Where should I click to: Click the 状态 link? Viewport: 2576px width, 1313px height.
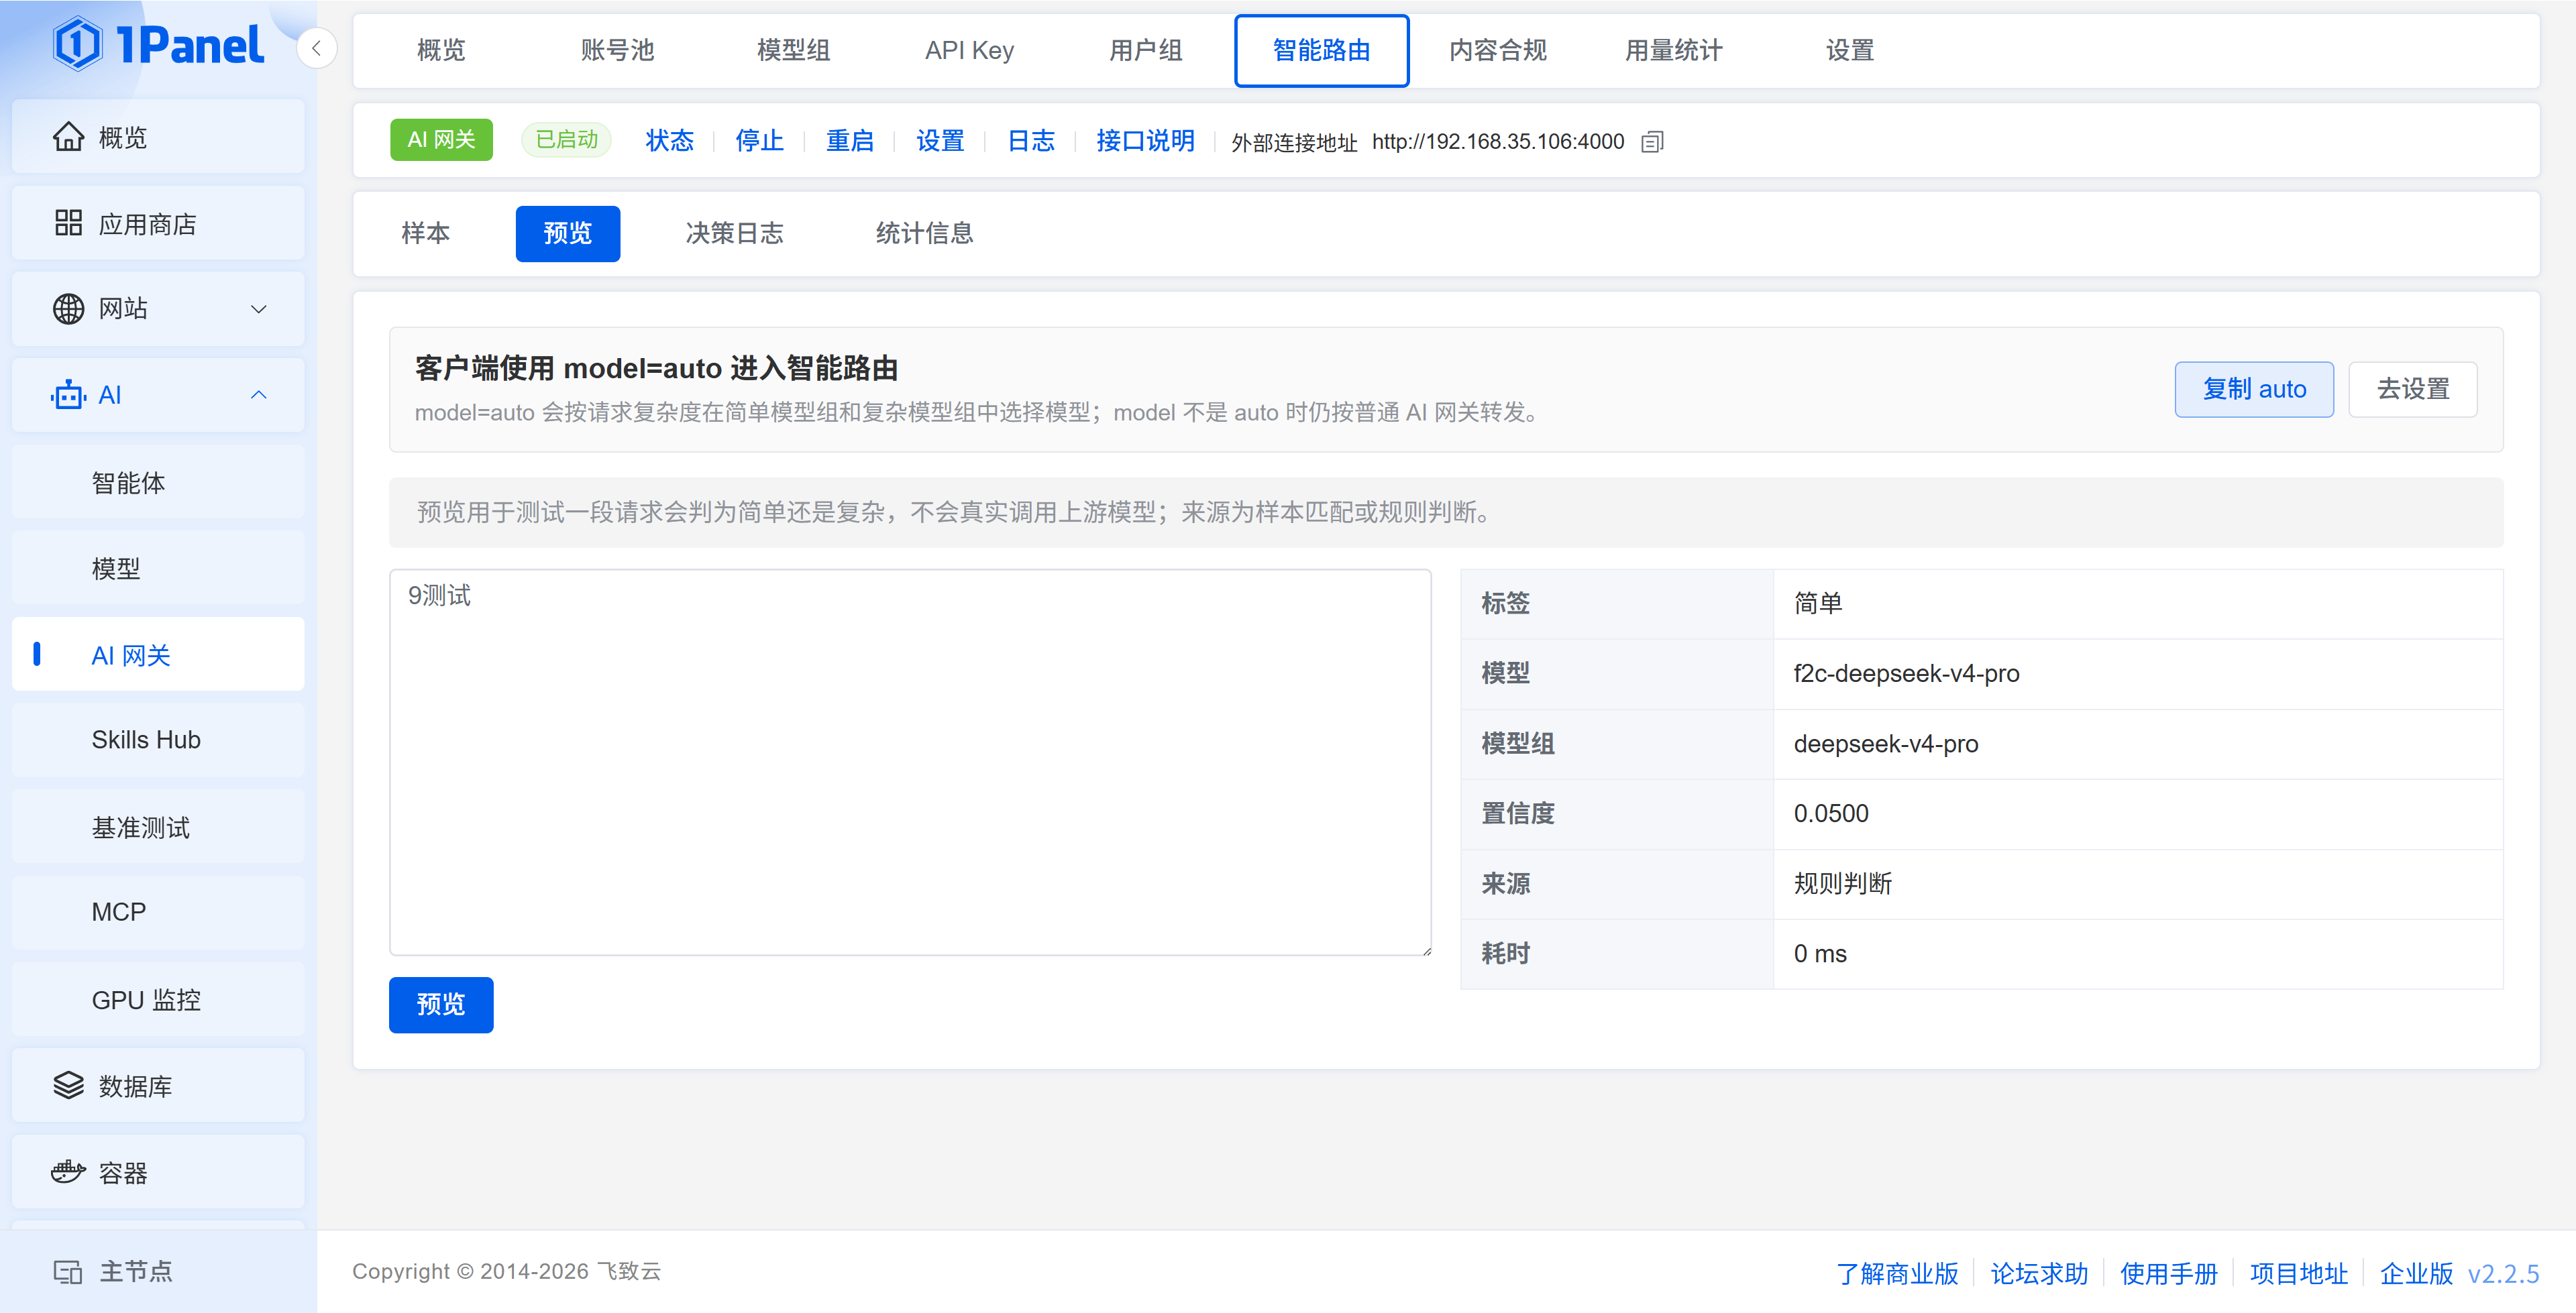pos(669,141)
